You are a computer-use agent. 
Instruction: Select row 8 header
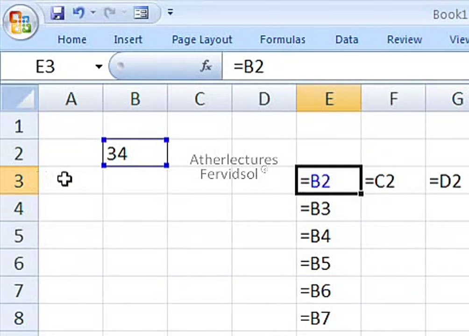(20, 318)
